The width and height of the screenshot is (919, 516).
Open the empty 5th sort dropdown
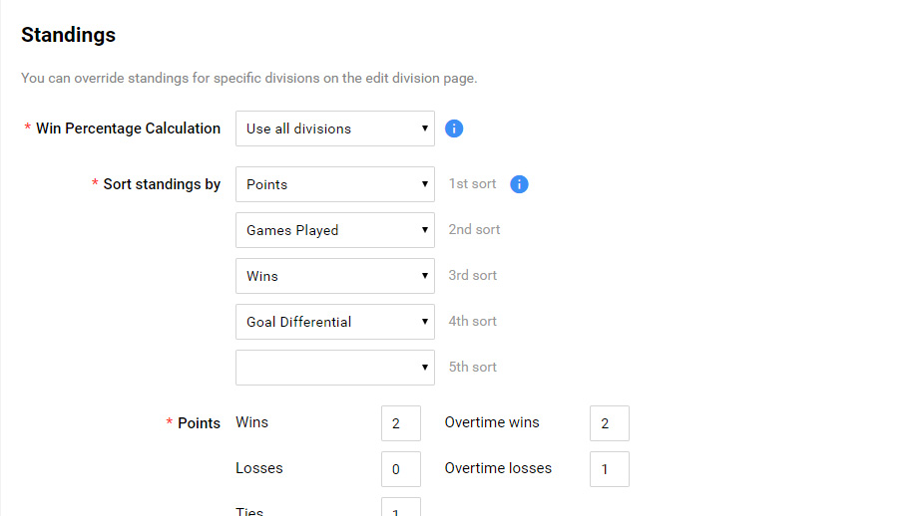pos(334,368)
